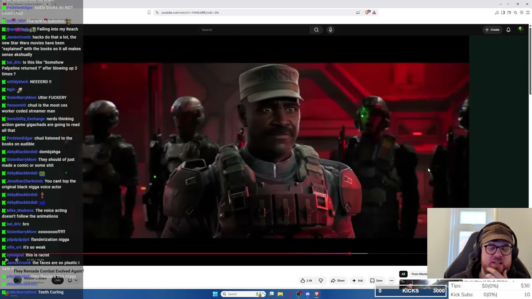Image resolution: width=532 pixels, height=299 pixels.
Task: Toggle the browser sidebar panel icon
Action: 503,12
